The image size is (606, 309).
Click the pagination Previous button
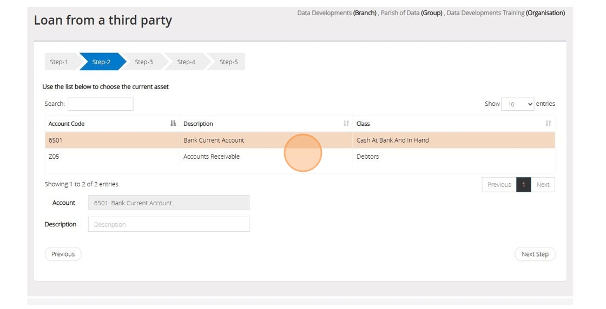pos(499,185)
